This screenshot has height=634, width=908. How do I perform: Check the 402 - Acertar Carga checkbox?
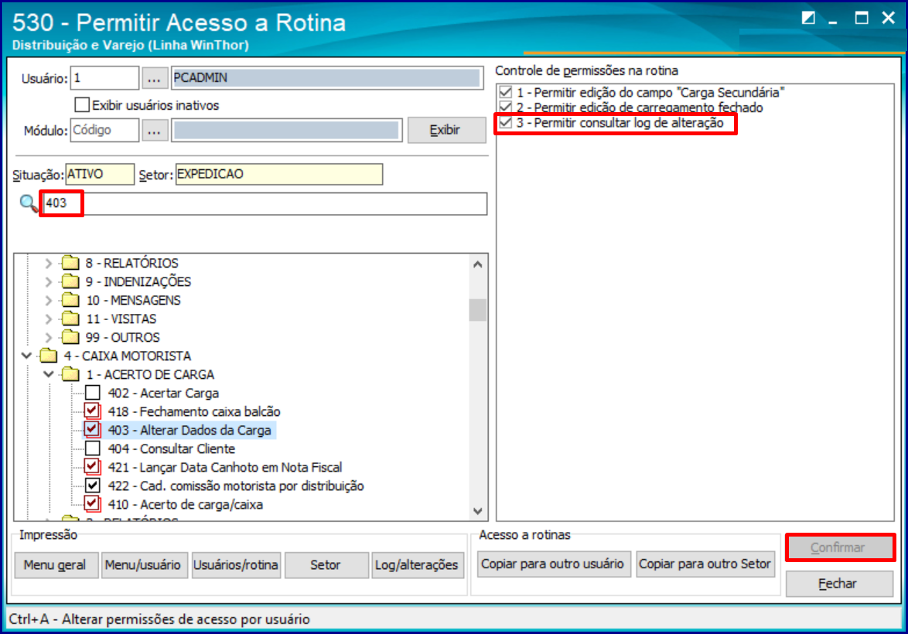[93, 393]
